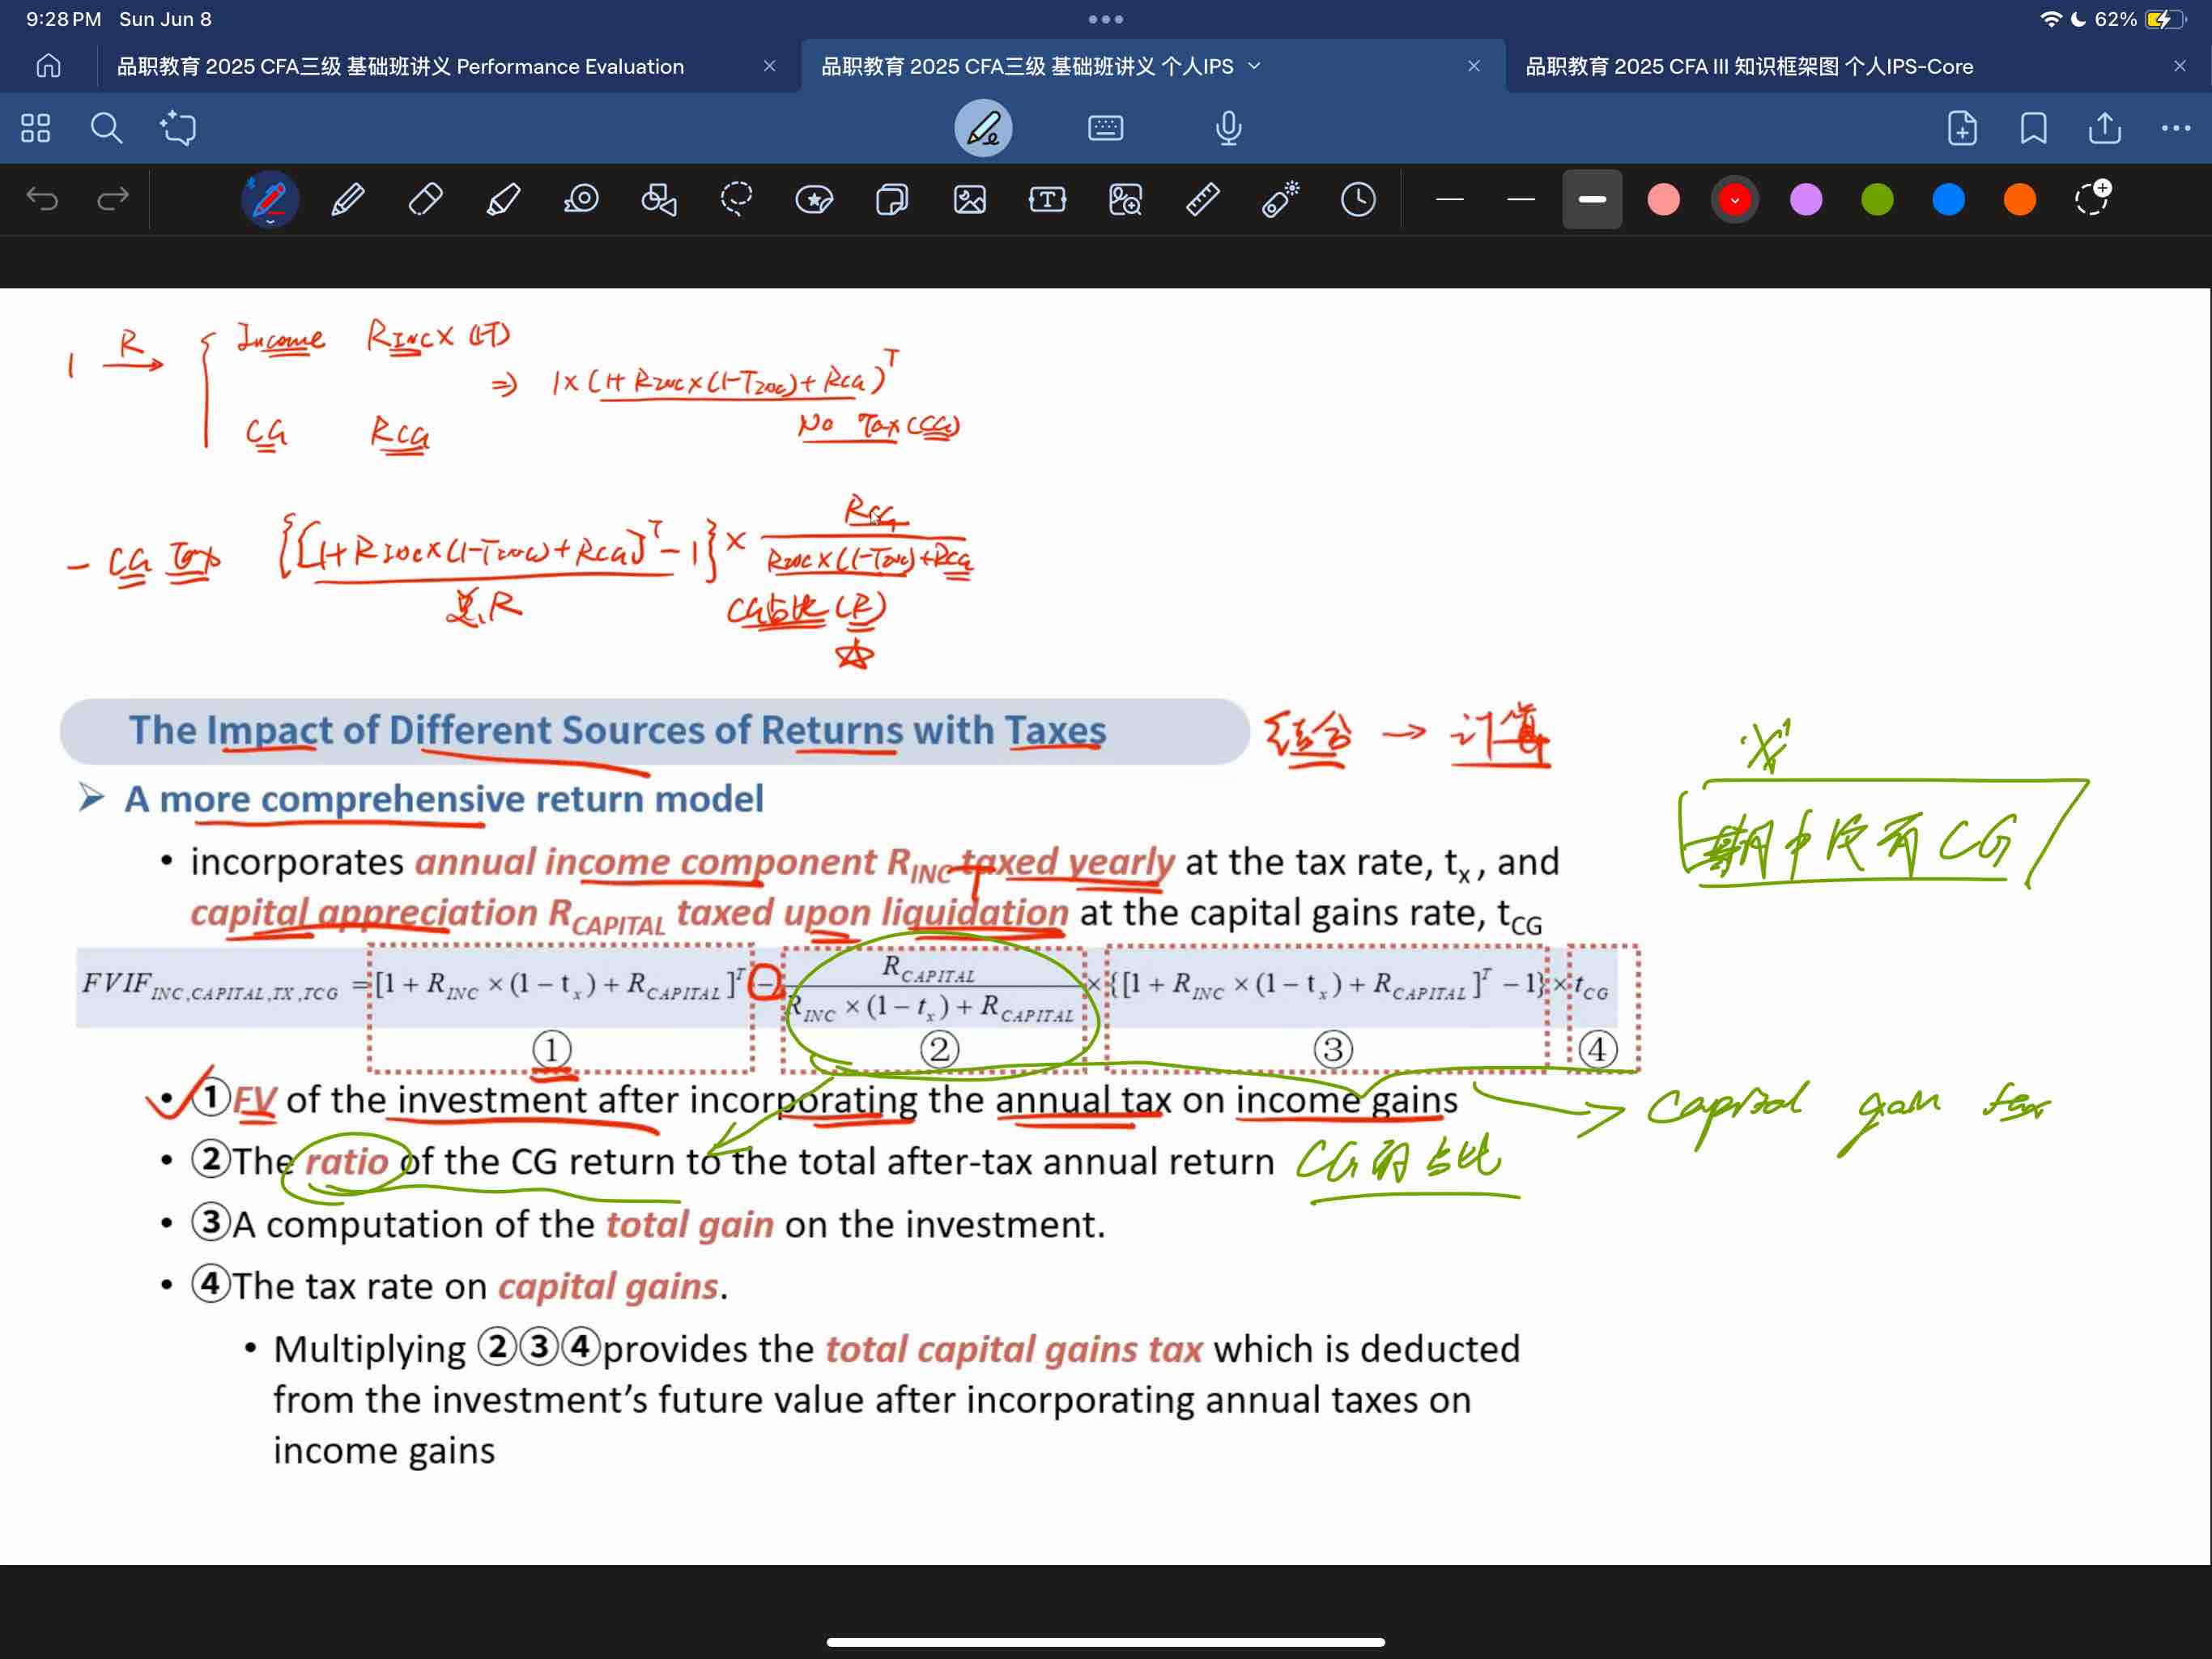Add a custom color preset
This screenshot has width=2212, height=1659.
click(2092, 197)
